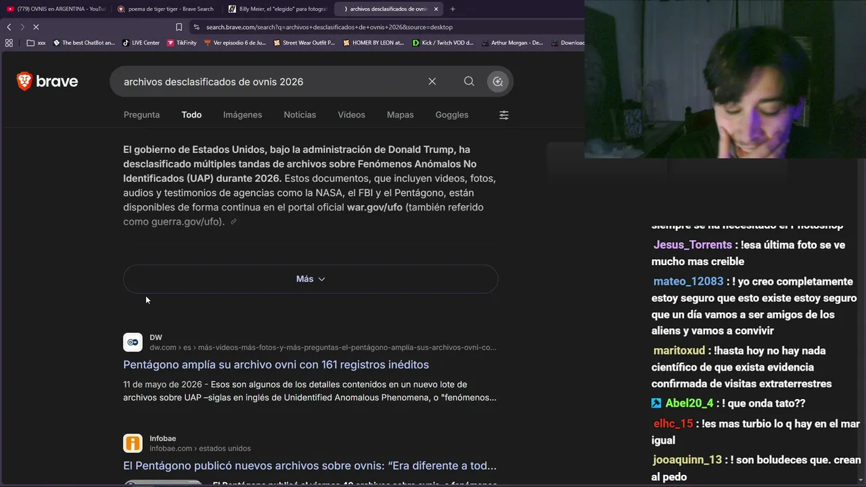Click the Infobae favicon in results

(133, 443)
